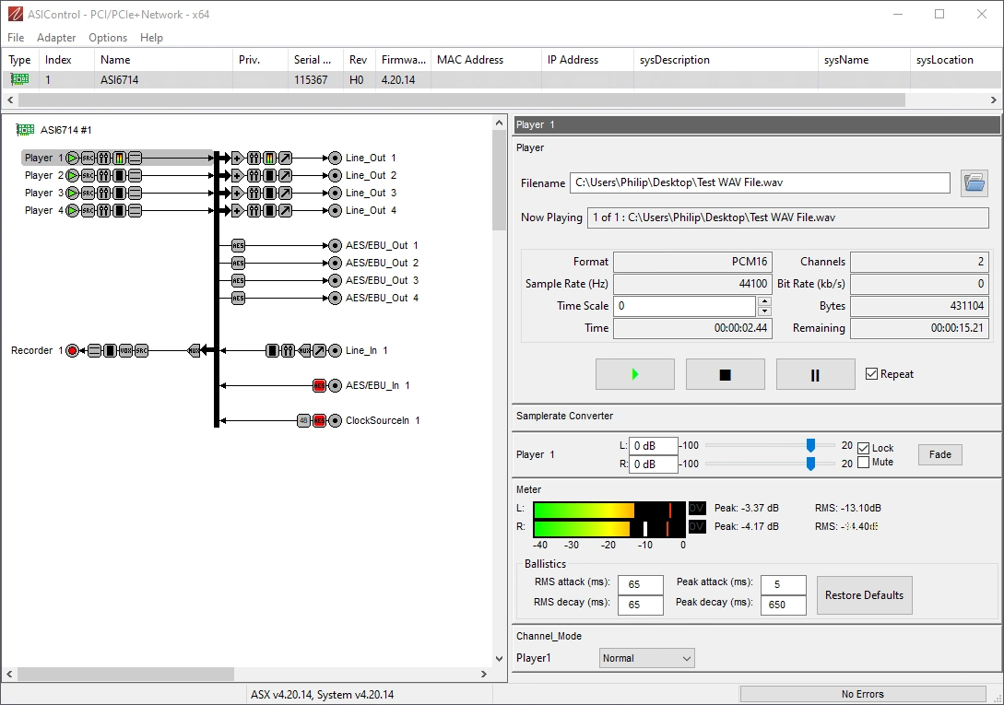
Task: Stop playback with the square stop button
Action: [x=725, y=374]
